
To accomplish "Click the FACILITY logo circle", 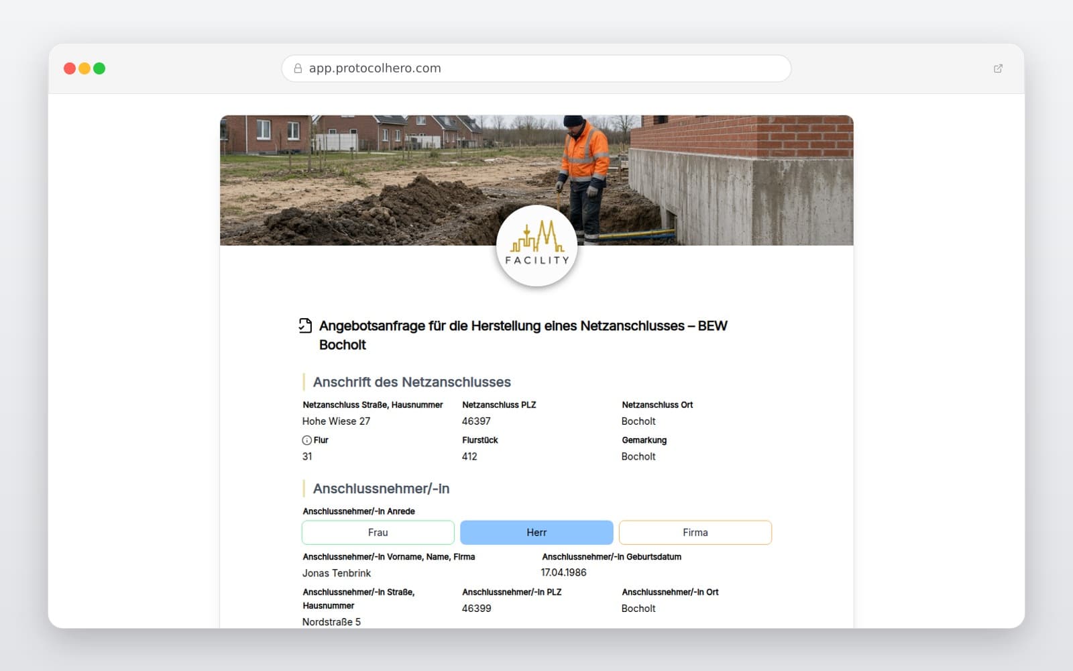I will tap(536, 246).
